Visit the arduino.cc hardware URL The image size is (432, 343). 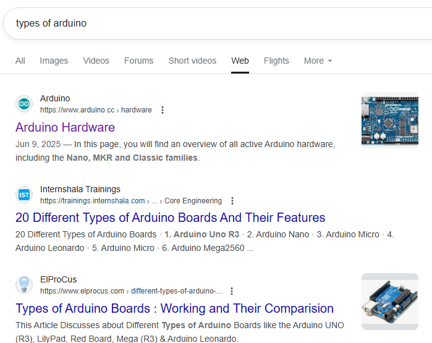96,110
